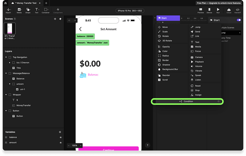Collapse the unicorn layer group

[10, 84]
